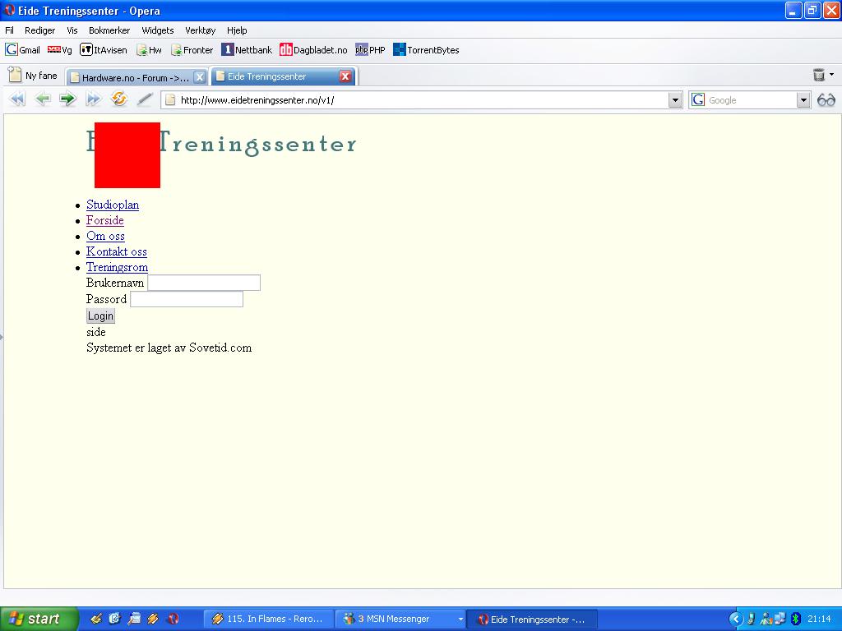The width and height of the screenshot is (842, 631).
Task: Open the Fronter bookmark
Action: pos(192,50)
